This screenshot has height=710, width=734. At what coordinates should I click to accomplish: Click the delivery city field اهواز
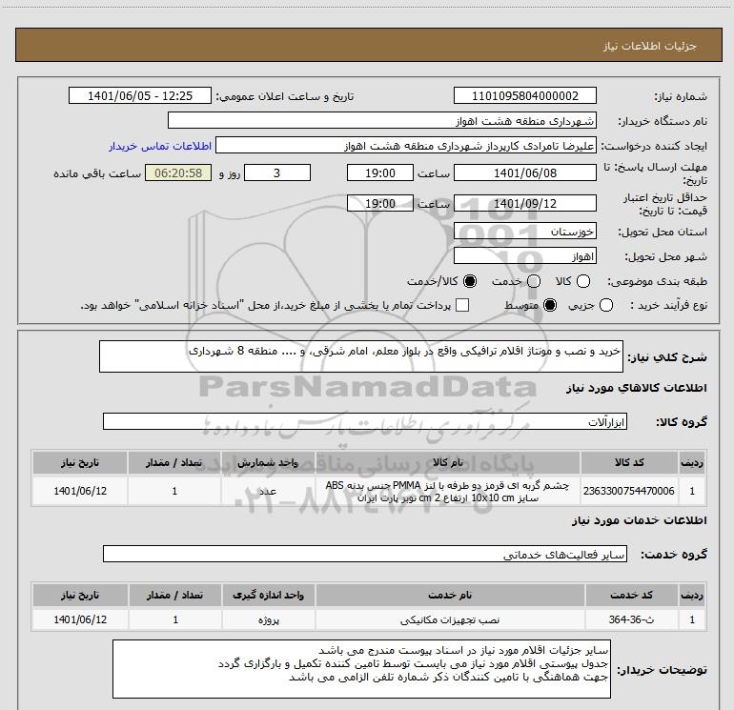point(524,256)
